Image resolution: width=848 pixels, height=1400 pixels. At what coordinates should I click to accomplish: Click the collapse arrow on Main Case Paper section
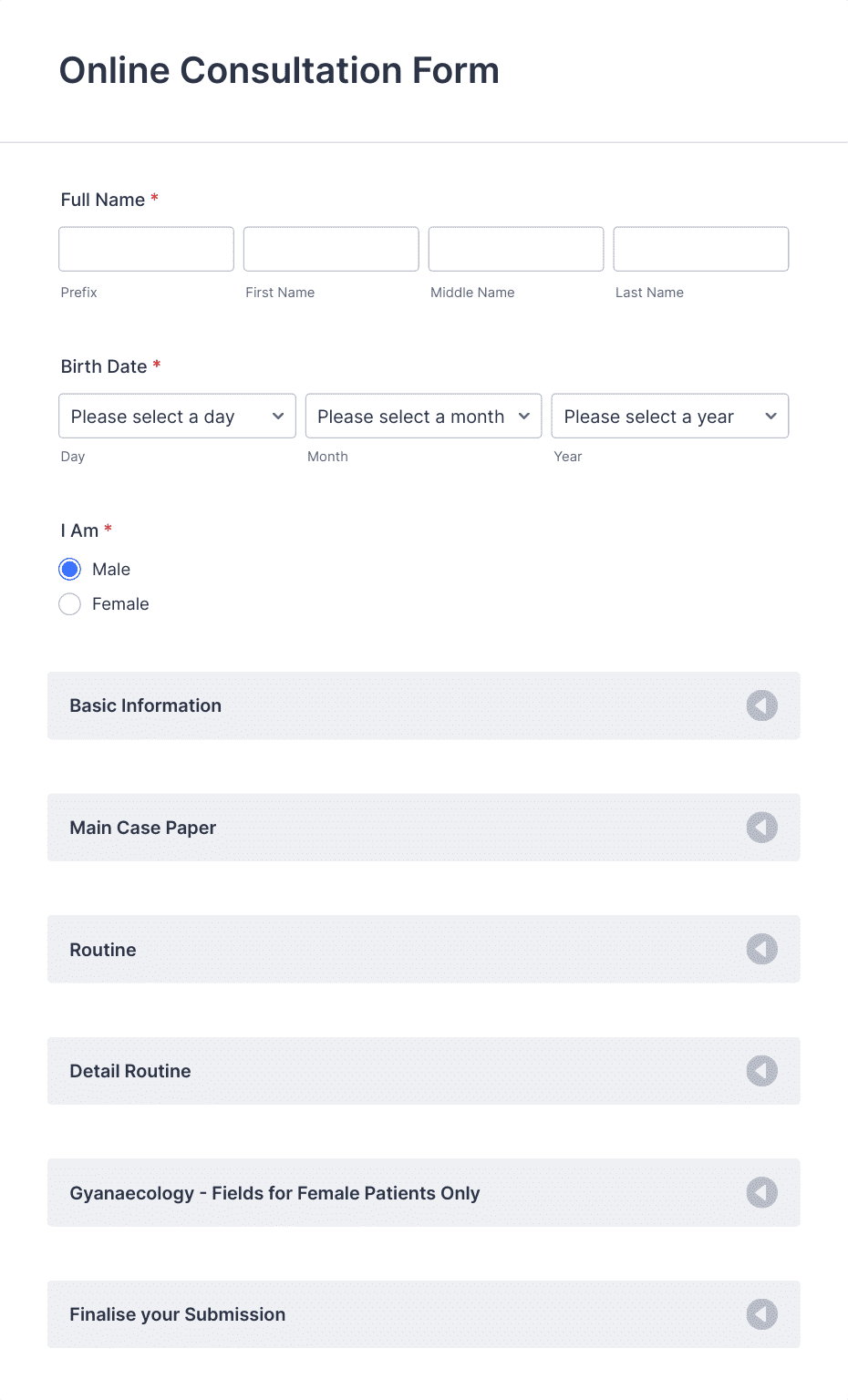point(761,828)
